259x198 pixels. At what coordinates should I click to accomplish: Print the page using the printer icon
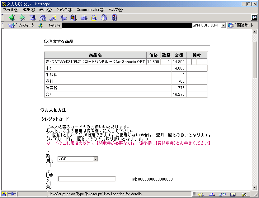pyautogui.click(x=84, y=17)
